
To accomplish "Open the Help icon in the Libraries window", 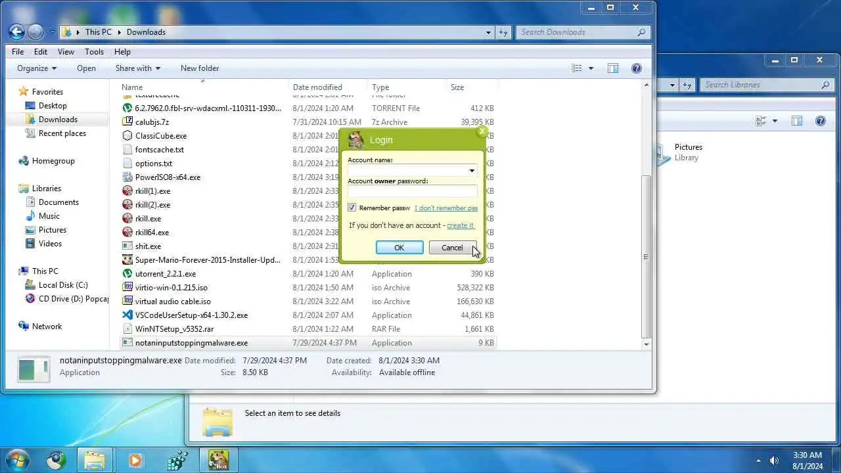I will 820,121.
